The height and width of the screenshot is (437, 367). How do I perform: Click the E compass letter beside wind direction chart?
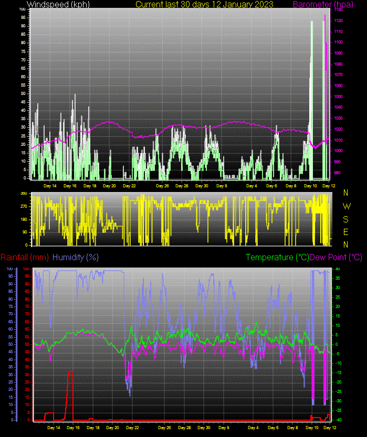point(345,231)
